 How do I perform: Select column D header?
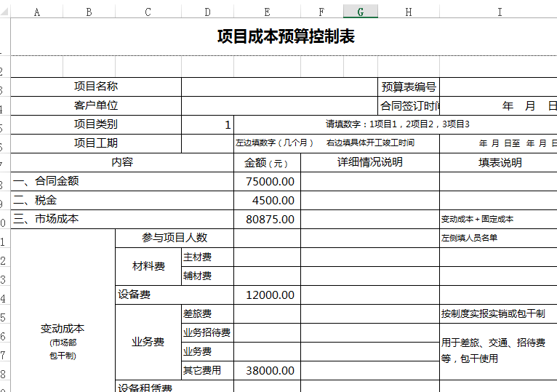[x=207, y=12]
